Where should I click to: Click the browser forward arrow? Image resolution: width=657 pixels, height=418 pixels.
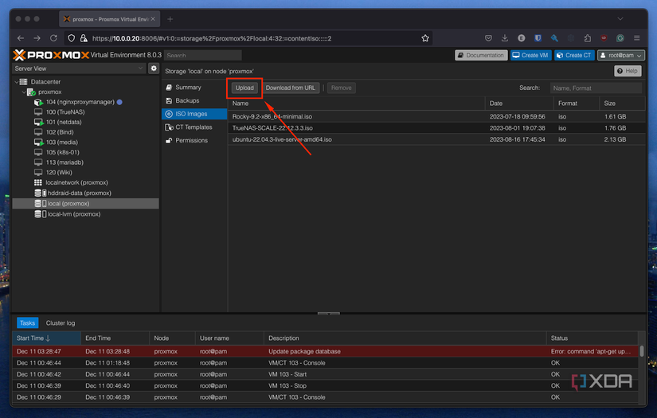37,38
